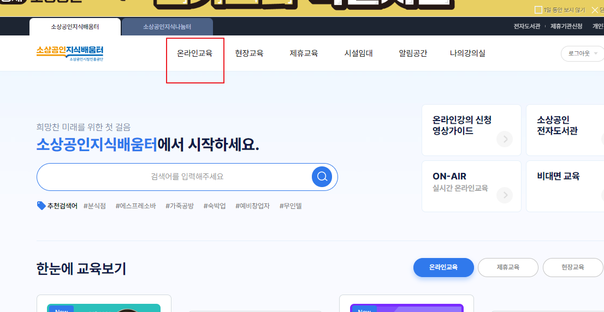
Task: Open the 나의강의실 main menu
Action: pyautogui.click(x=467, y=53)
